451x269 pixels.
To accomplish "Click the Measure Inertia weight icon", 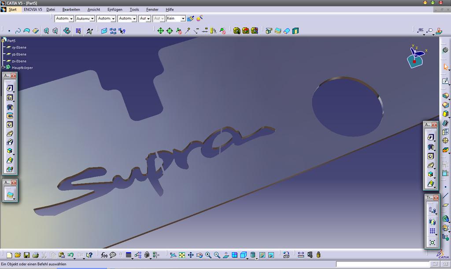I will pyautogui.click(x=318, y=255).
